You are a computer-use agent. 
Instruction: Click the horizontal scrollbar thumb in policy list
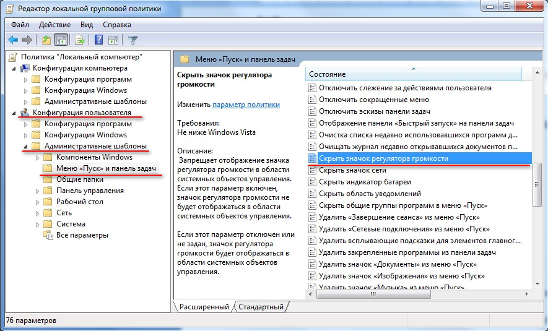point(373,294)
